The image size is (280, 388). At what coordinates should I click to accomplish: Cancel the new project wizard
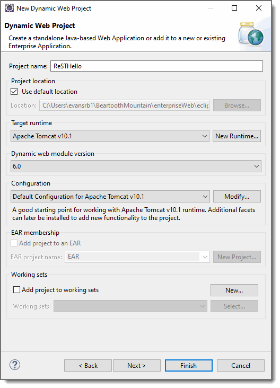click(241, 366)
